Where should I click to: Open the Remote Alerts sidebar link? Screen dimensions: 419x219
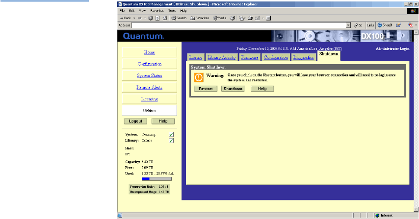149,87
